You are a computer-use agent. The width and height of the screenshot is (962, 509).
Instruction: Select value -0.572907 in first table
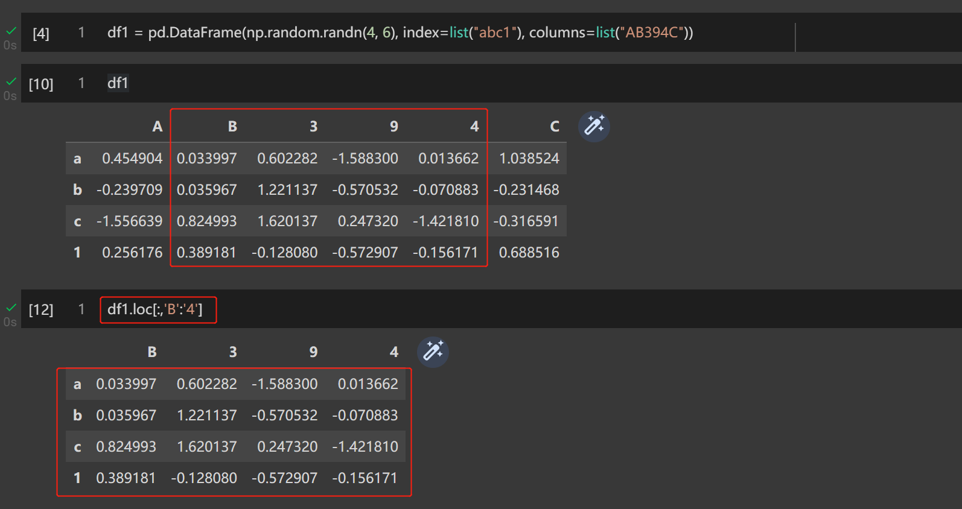coord(365,253)
